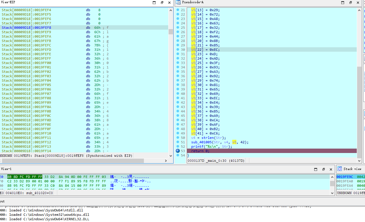Activate the Stack view panel title
The height and width of the screenshot is (222, 365).
click(352, 169)
